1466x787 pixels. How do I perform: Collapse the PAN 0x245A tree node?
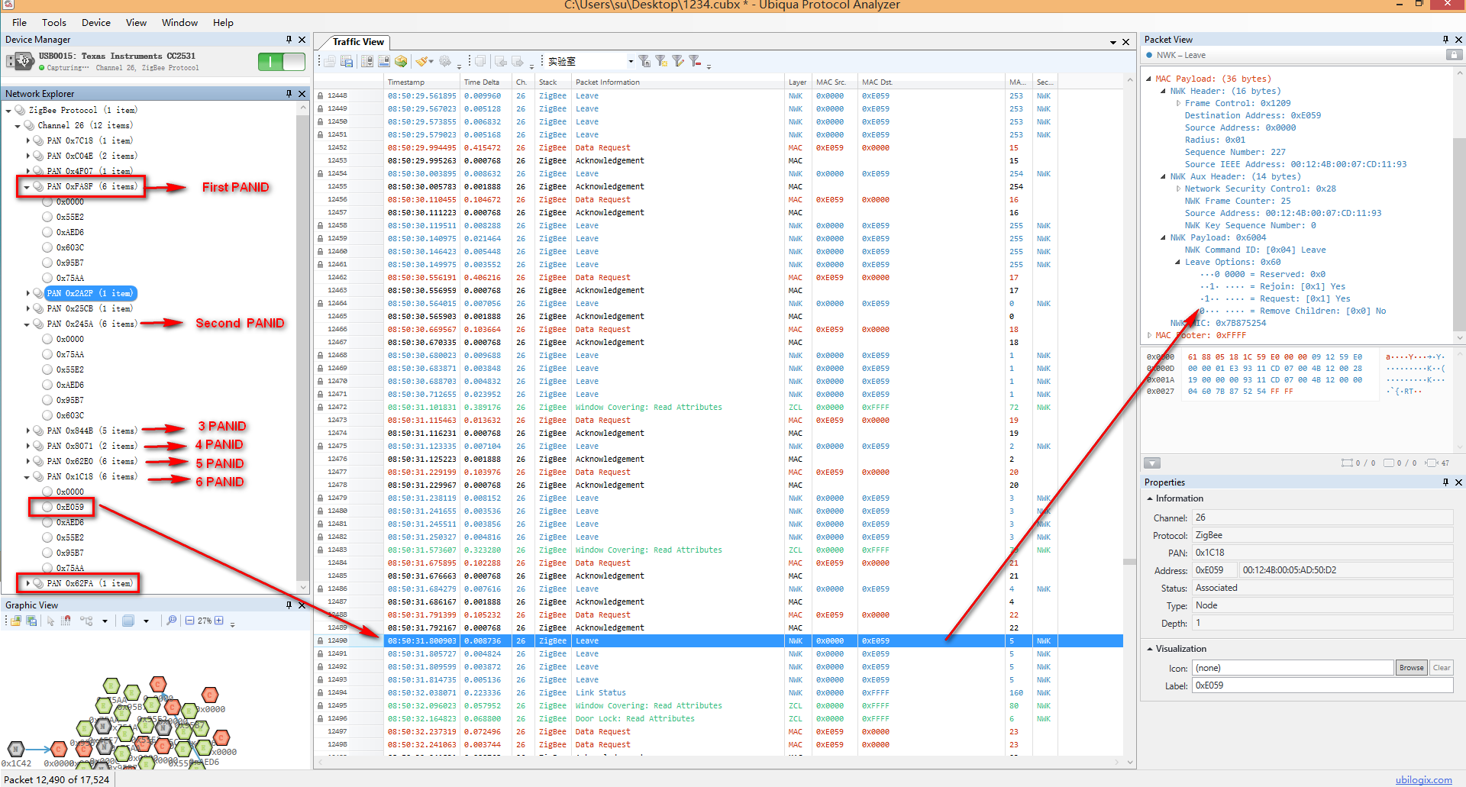click(27, 324)
